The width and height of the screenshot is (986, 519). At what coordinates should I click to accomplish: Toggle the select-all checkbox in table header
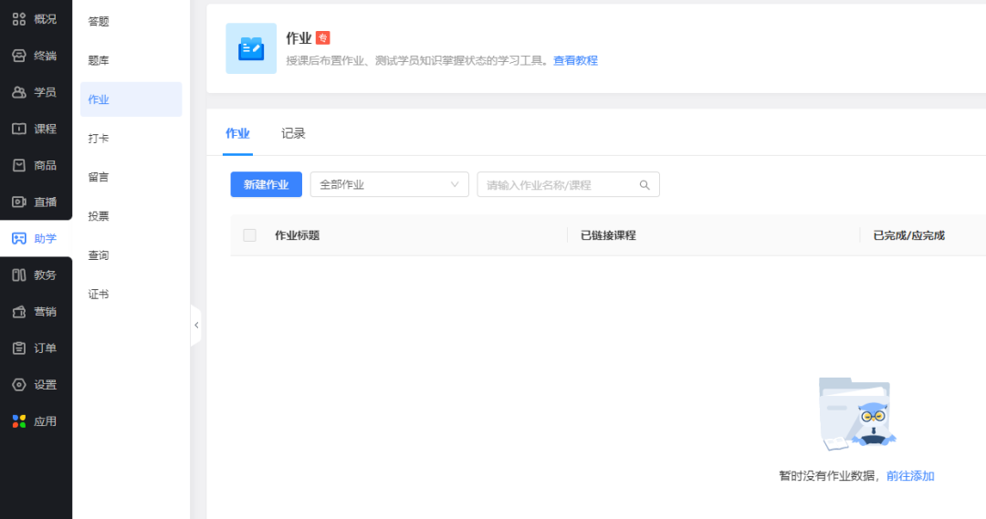[249, 235]
